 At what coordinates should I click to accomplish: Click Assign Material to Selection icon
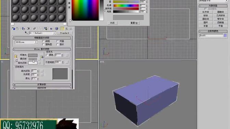pyautogui.click(x=23, y=29)
